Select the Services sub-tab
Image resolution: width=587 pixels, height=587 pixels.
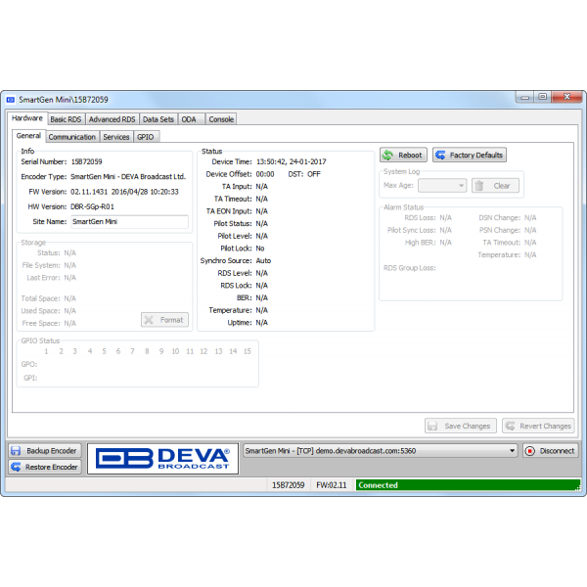point(116,137)
